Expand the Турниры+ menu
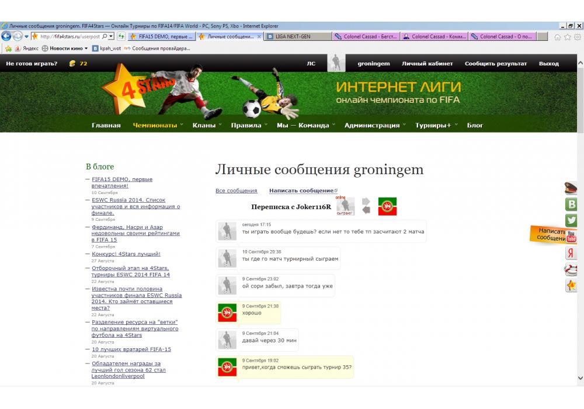 pyautogui.click(x=456, y=125)
